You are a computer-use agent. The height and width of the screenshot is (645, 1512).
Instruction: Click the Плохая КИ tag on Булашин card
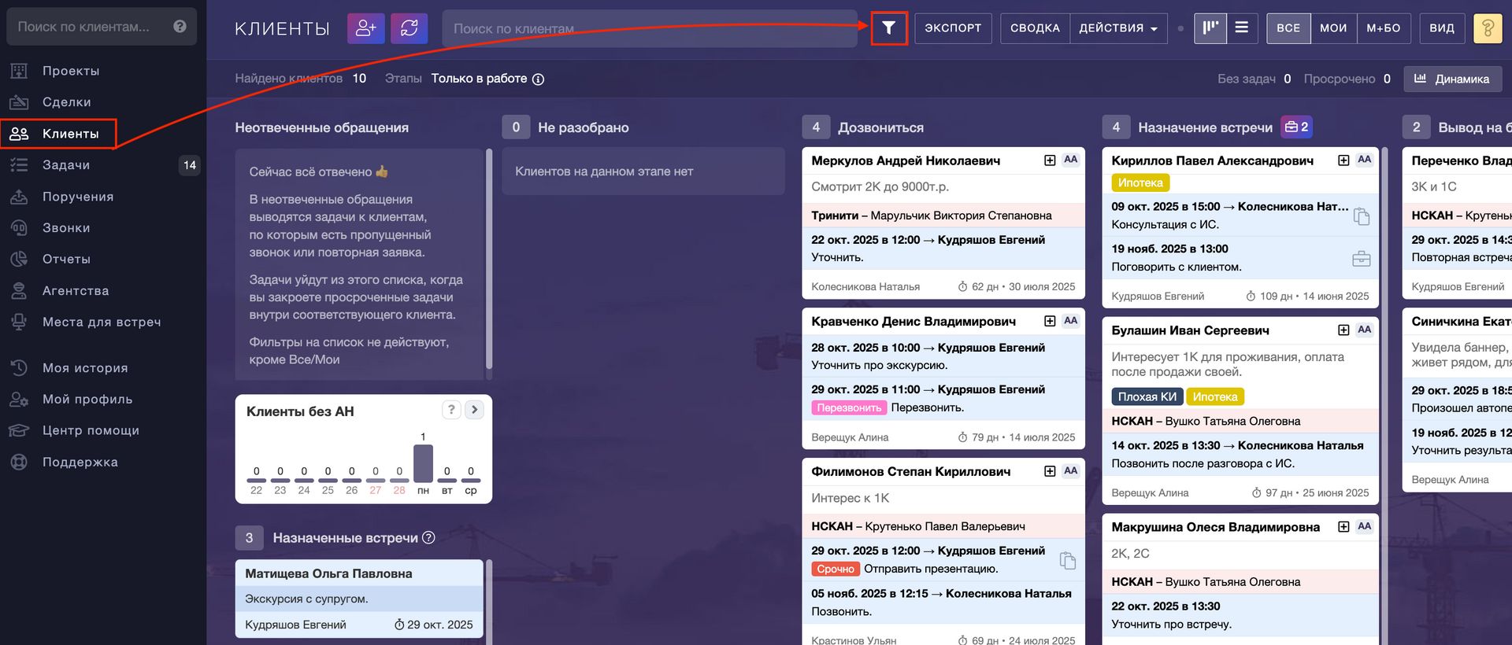(x=1147, y=396)
